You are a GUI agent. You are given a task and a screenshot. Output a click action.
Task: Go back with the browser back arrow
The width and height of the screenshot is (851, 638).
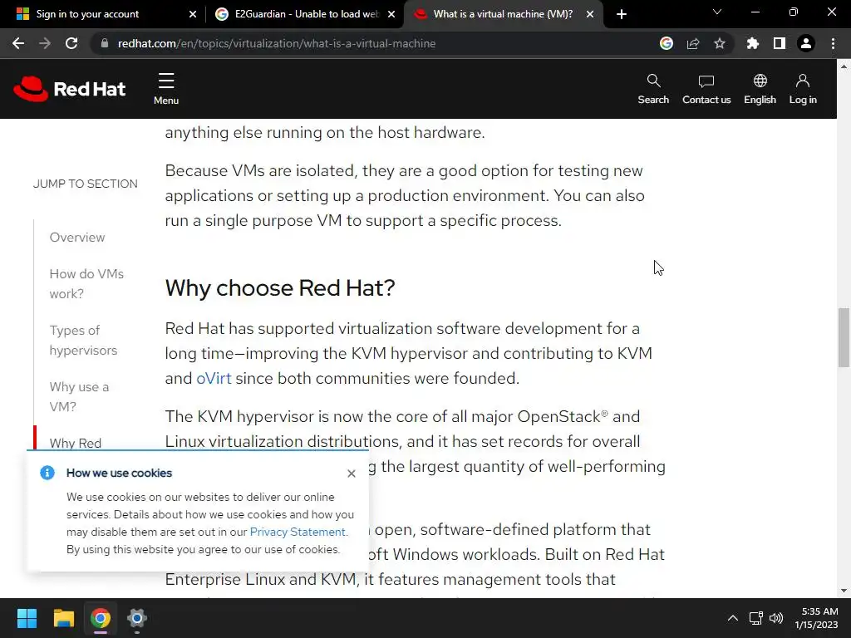18,43
